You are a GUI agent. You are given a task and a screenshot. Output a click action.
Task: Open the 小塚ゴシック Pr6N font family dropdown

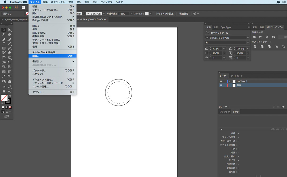point(248,38)
